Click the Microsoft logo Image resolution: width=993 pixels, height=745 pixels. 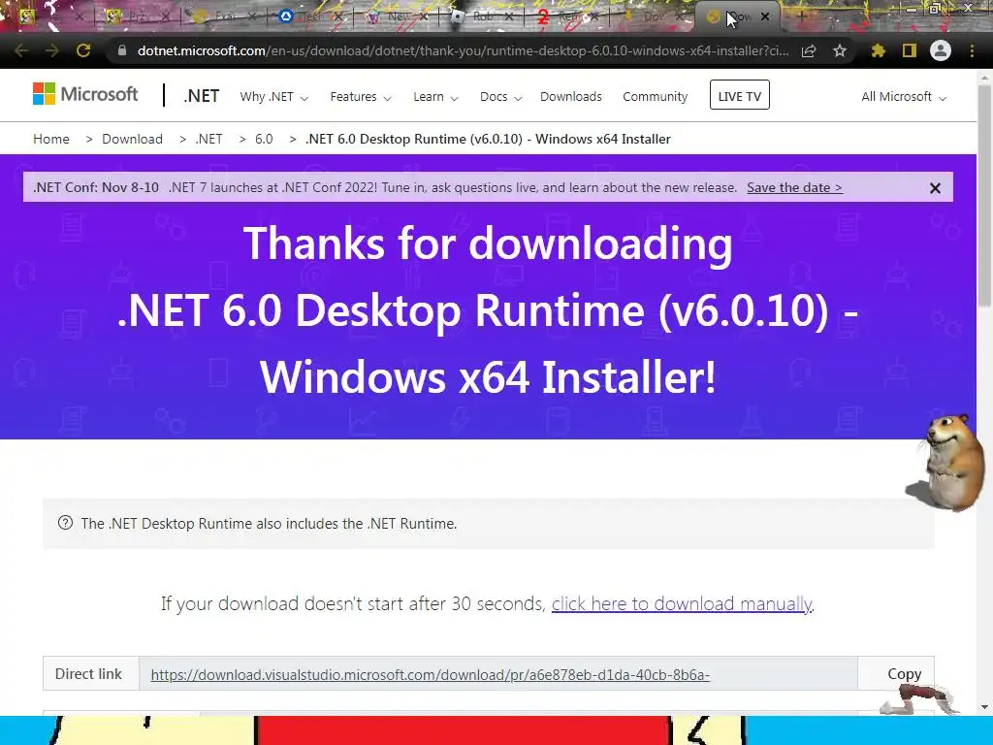coord(85,94)
